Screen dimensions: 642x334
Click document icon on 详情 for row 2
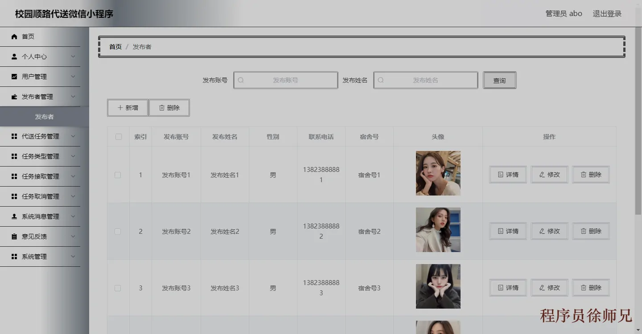(500, 231)
